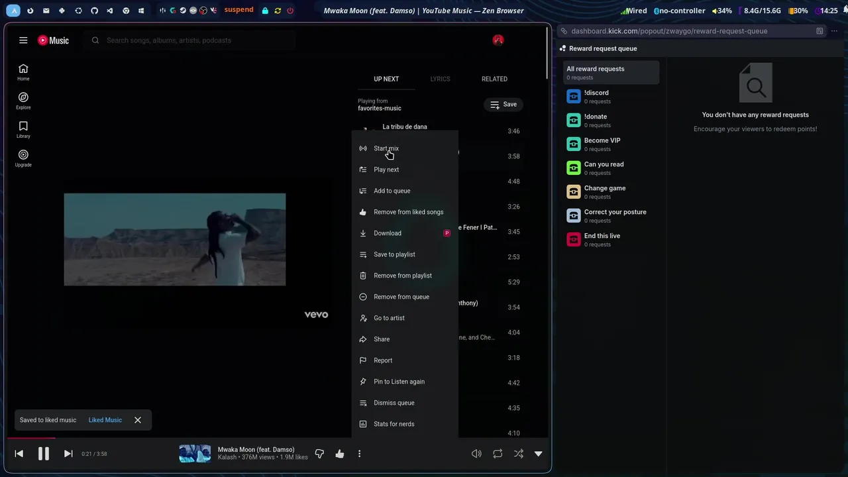Select Stats for nerds menu item
This screenshot has height=477, width=848.
(405, 424)
